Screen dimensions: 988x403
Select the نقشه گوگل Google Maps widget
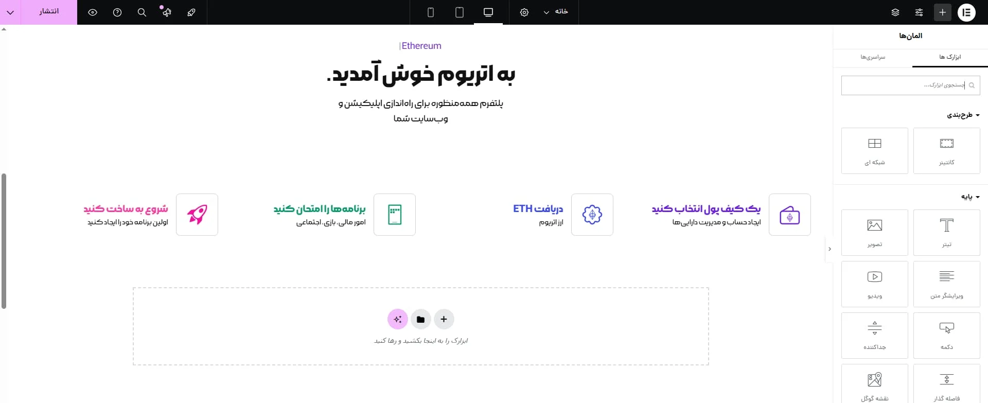(875, 383)
